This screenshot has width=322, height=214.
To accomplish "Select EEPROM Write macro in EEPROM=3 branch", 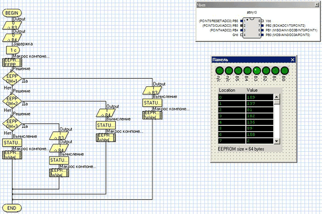I will click(x=59, y=173).
